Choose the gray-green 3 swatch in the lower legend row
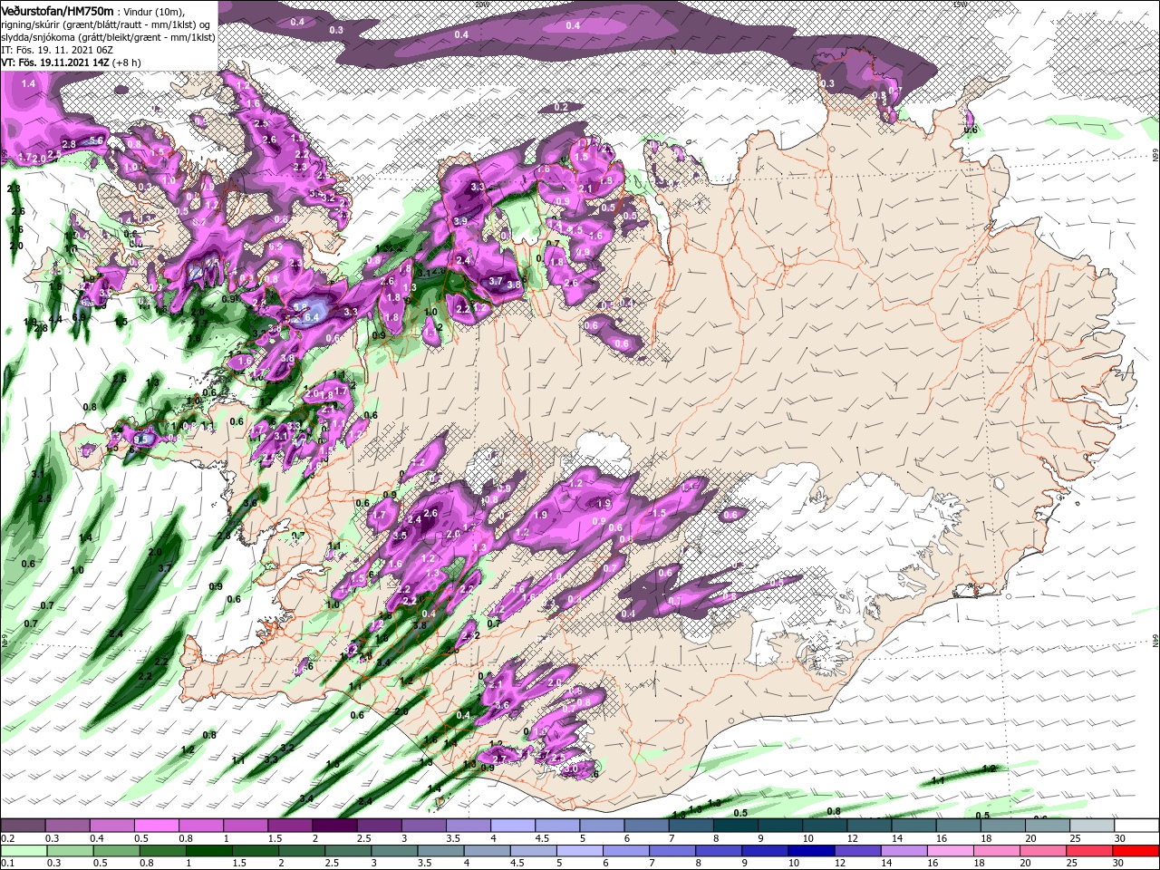 click(394, 851)
